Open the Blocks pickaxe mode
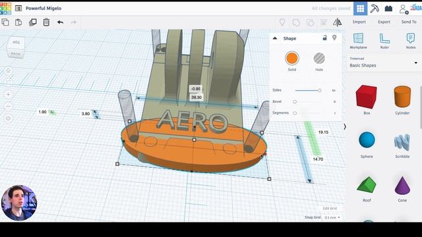The height and width of the screenshot is (237, 422). [x=375, y=9]
